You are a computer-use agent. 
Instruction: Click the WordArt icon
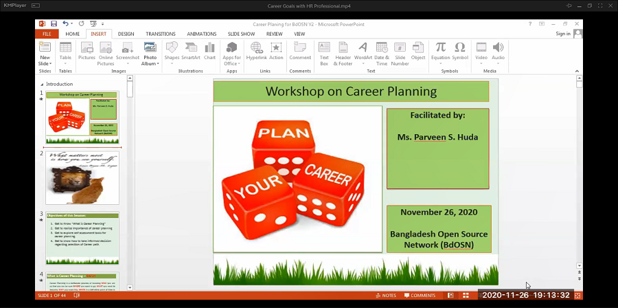363,47
